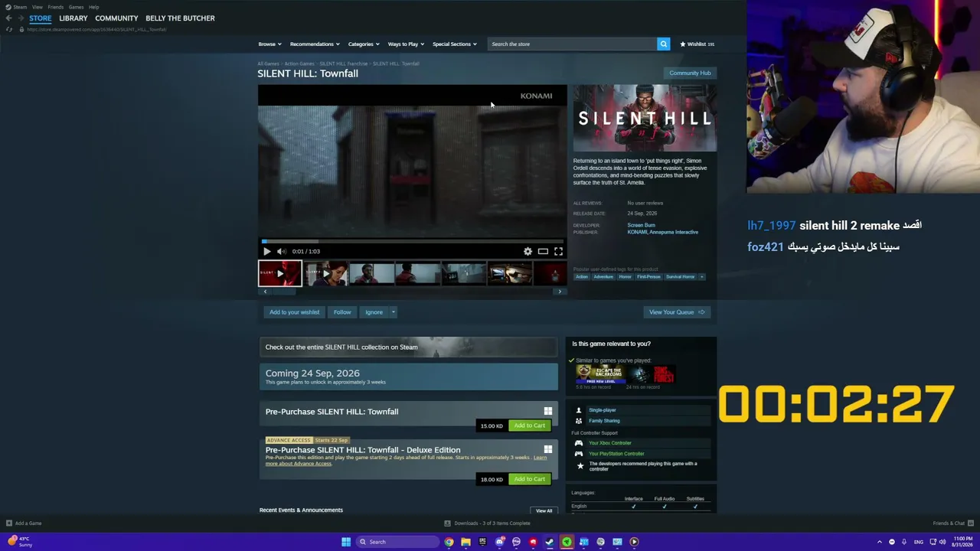Follow SILENT HILL: Townfall
The width and height of the screenshot is (980, 551).
pos(342,312)
